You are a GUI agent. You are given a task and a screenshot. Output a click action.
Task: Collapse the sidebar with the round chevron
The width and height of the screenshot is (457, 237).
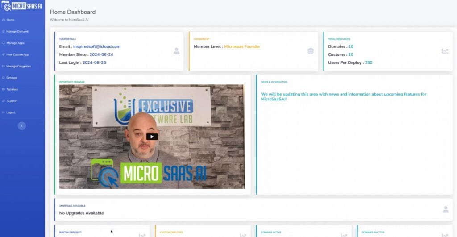pyautogui.click(x=21, y=126)
